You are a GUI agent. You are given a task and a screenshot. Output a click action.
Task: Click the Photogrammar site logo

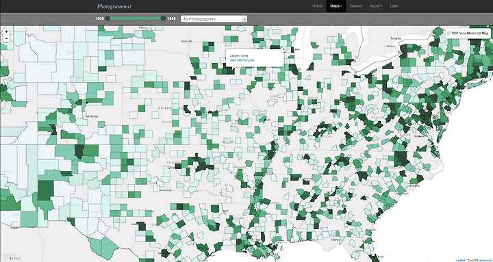114,6
